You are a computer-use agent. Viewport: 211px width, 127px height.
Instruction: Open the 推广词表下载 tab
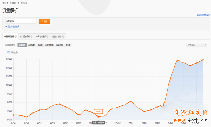click(26, 36)
